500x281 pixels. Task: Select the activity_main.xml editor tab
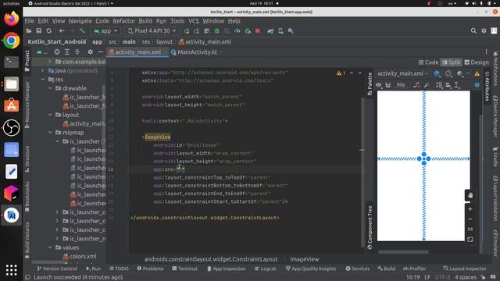coord(137,52)
